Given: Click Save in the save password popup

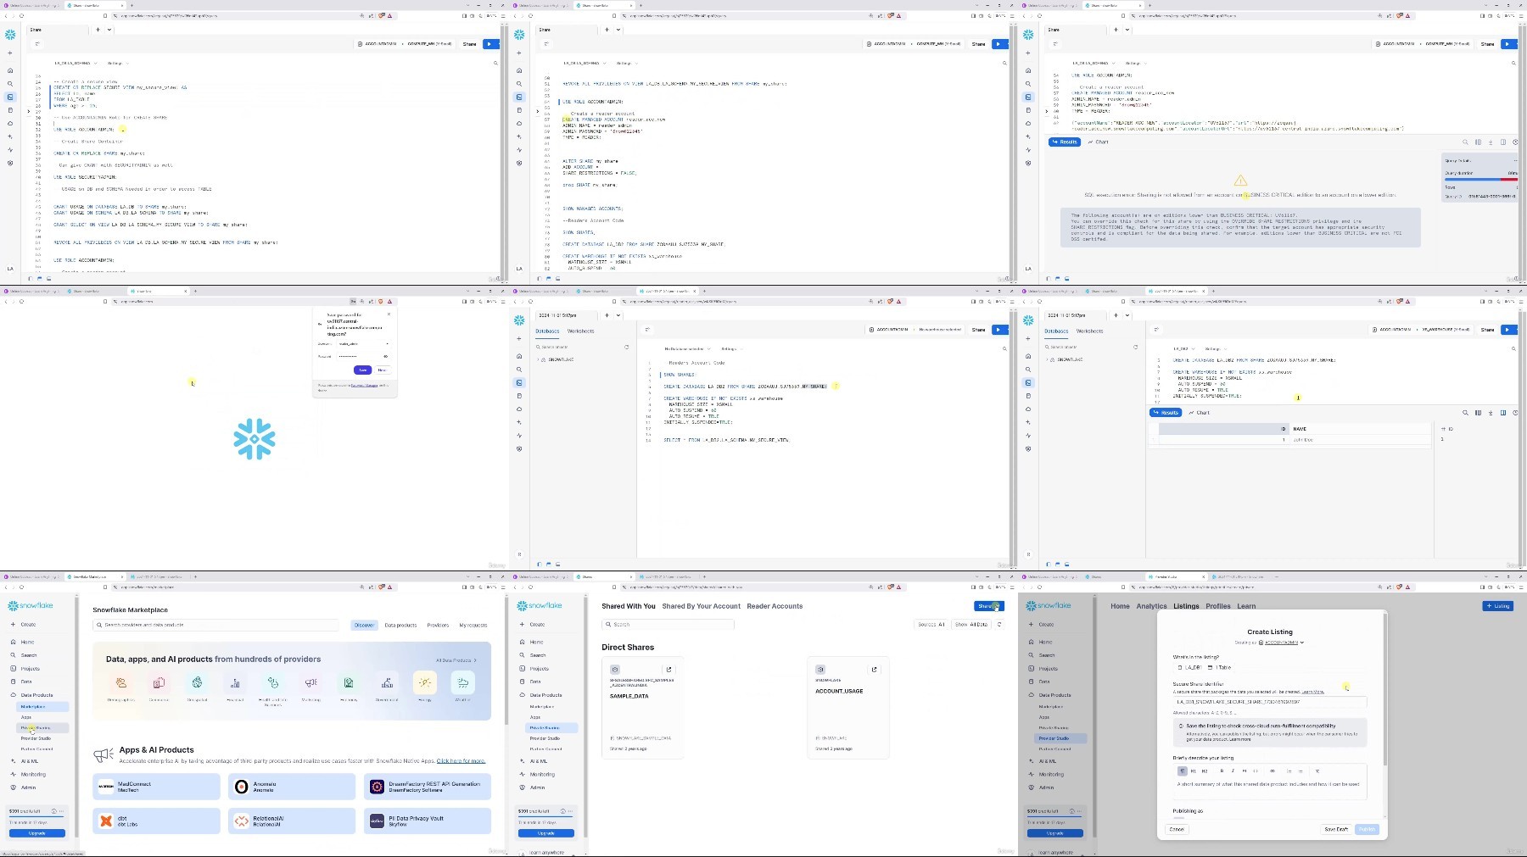Looking at the screenshot, I should pos(363,370).
